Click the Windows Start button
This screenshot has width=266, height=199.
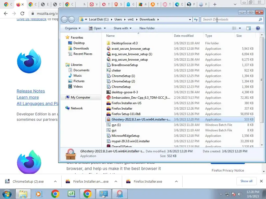[7, 194]
